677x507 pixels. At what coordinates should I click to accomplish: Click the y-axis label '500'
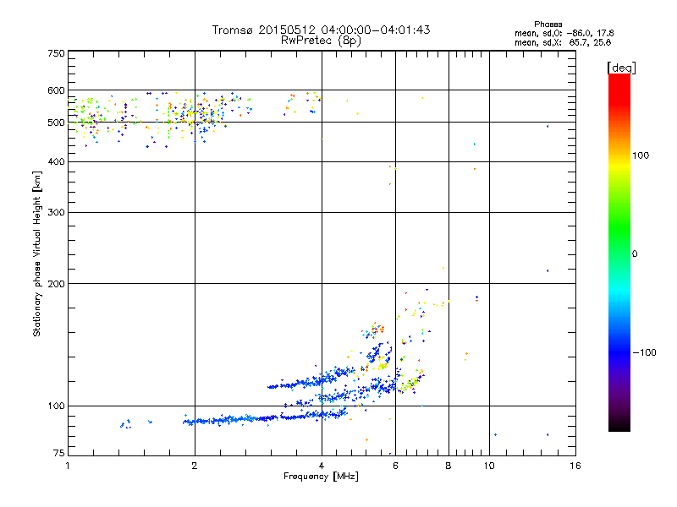tap(56, 123)
